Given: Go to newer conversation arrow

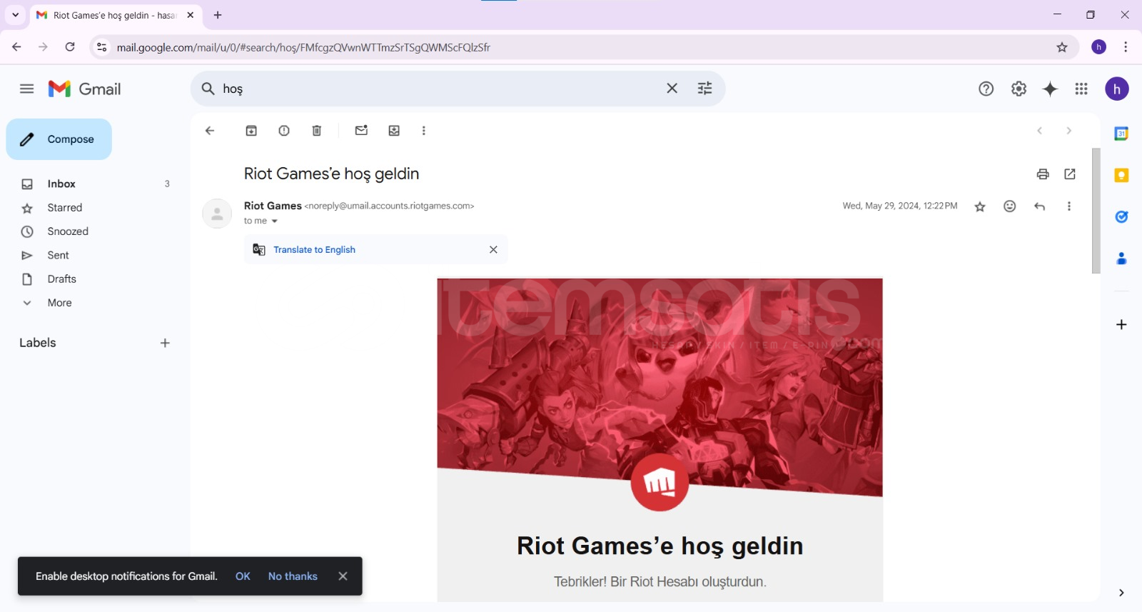Looking at the screenshot, I should pos(1040,131).
